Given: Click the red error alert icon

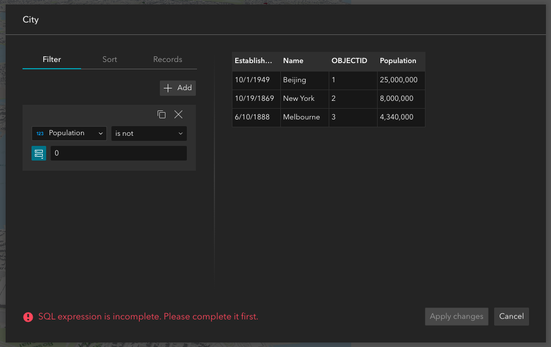Looking at the screenshot, I should click(28, 317).
